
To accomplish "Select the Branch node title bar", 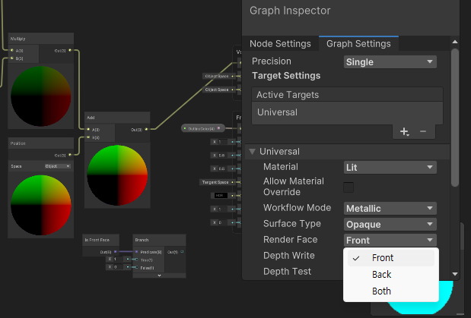I will [x=159, y=240].
